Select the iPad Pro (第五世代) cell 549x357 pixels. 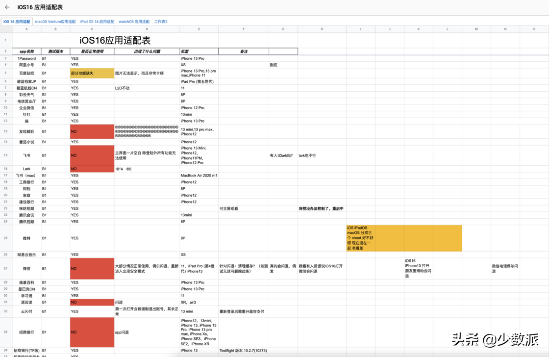[x=199, y=81]
